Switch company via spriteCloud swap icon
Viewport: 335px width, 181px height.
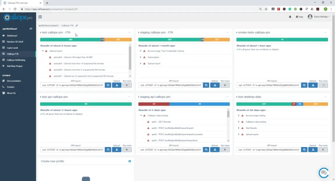pyautogui.click(x=31, y=28)
